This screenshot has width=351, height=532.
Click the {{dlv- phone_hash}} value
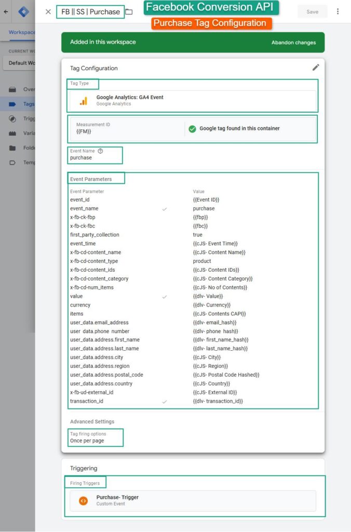tap(215, 331)
